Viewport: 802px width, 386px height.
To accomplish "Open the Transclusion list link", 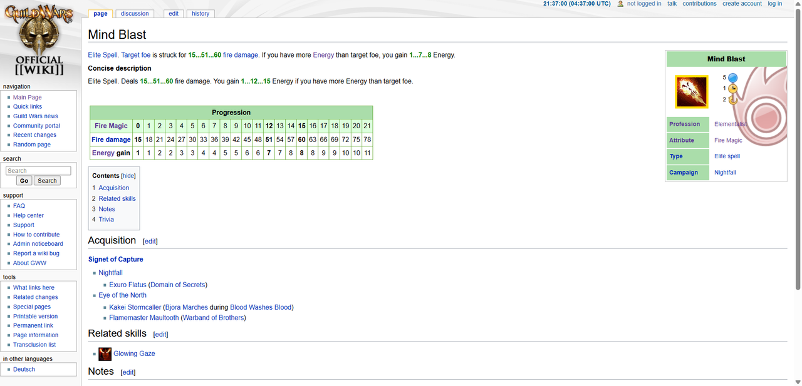I will (x=34, y=345).
